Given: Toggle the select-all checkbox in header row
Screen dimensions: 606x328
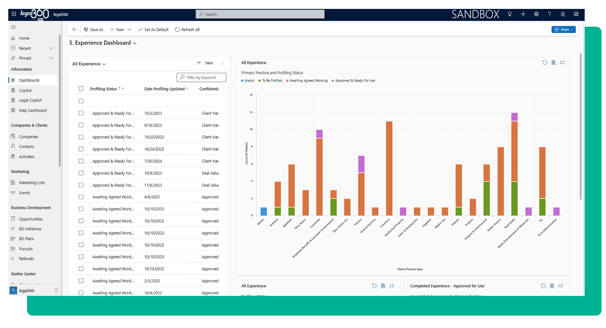Looking at the screenshot, I should tap(81, 89).
